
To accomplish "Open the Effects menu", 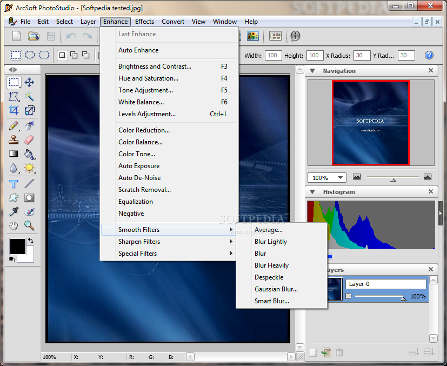I will pyautogui.click(x=144, y=22).
